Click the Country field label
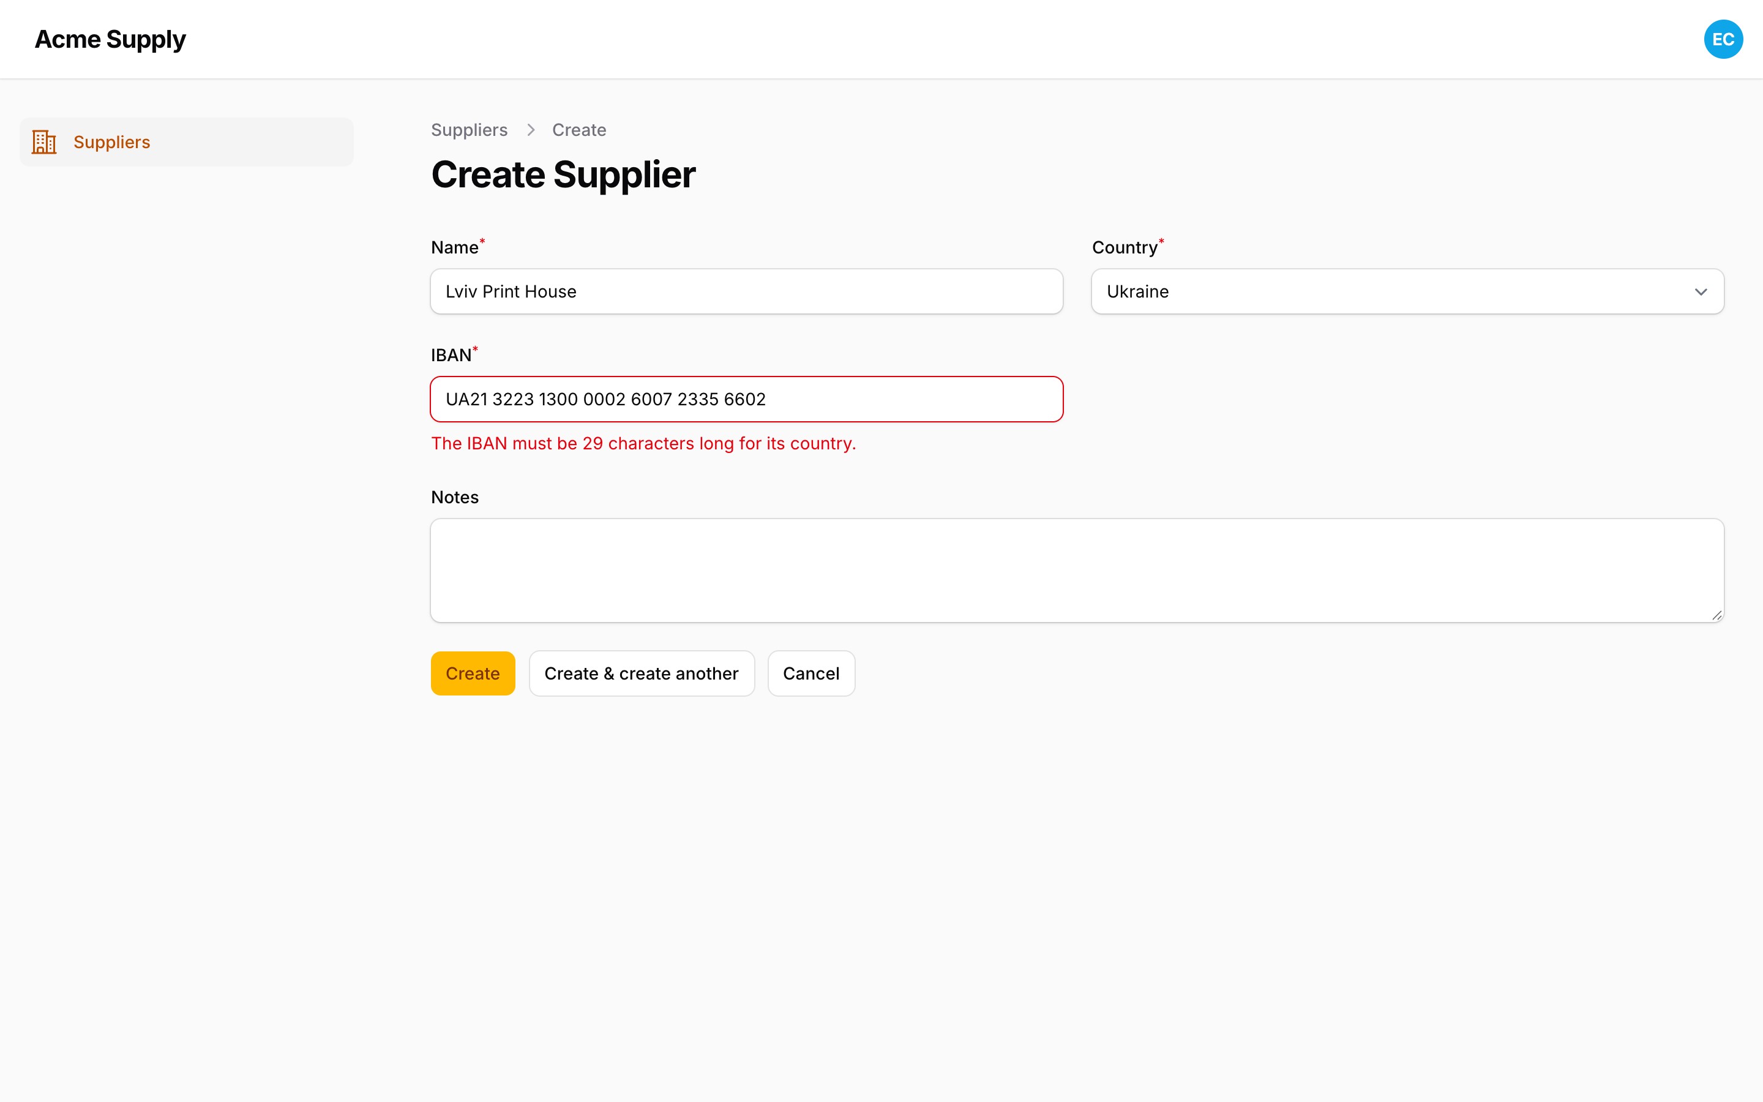 pyautogui.click(x=1124, y=248)
